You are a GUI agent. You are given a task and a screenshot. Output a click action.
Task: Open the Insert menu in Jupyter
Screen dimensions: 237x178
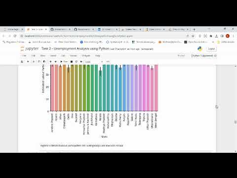(53, 56)
